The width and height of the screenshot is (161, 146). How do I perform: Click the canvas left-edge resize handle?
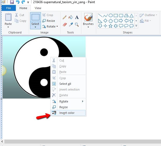tap(1, 99)
